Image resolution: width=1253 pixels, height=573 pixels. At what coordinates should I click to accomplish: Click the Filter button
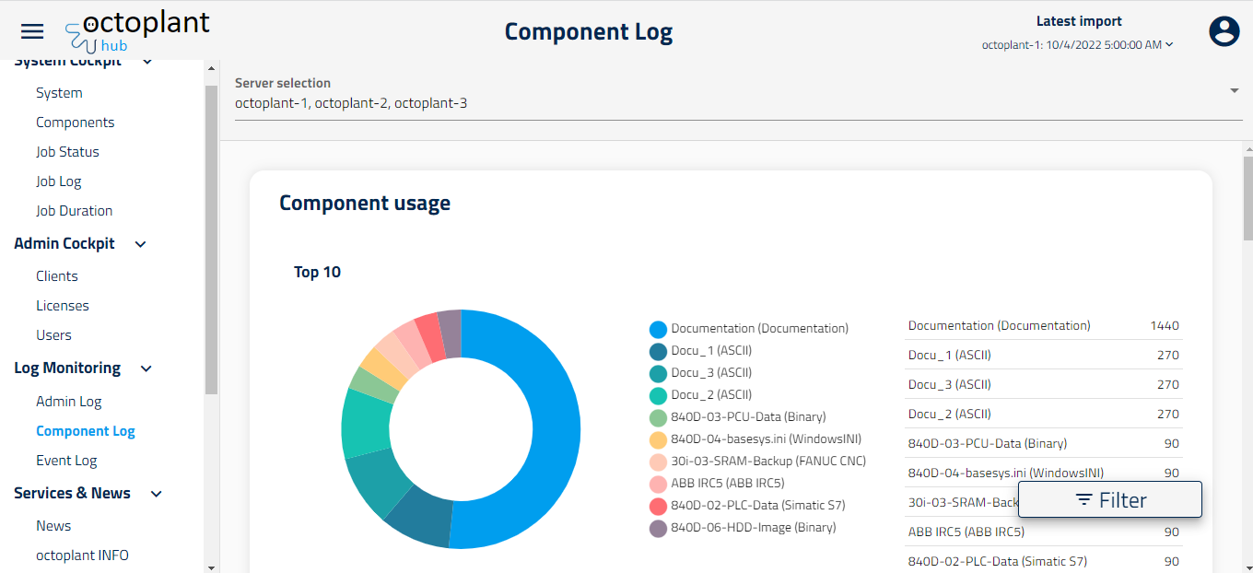(1110, 500)
